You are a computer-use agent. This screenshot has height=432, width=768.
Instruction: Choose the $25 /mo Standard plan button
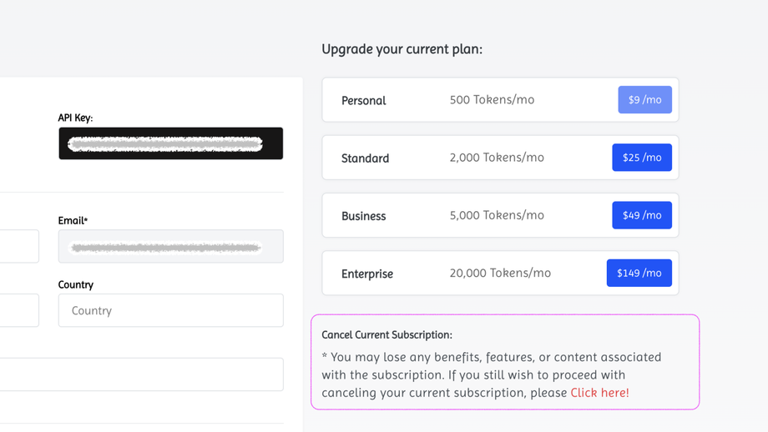(x=641, y=158)
